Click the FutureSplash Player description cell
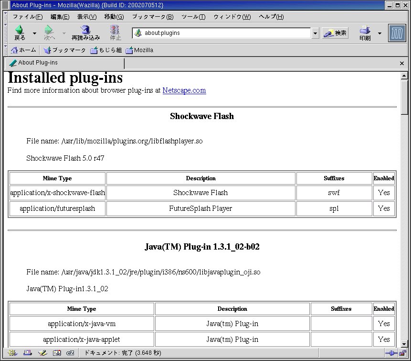 coord(201,209)
